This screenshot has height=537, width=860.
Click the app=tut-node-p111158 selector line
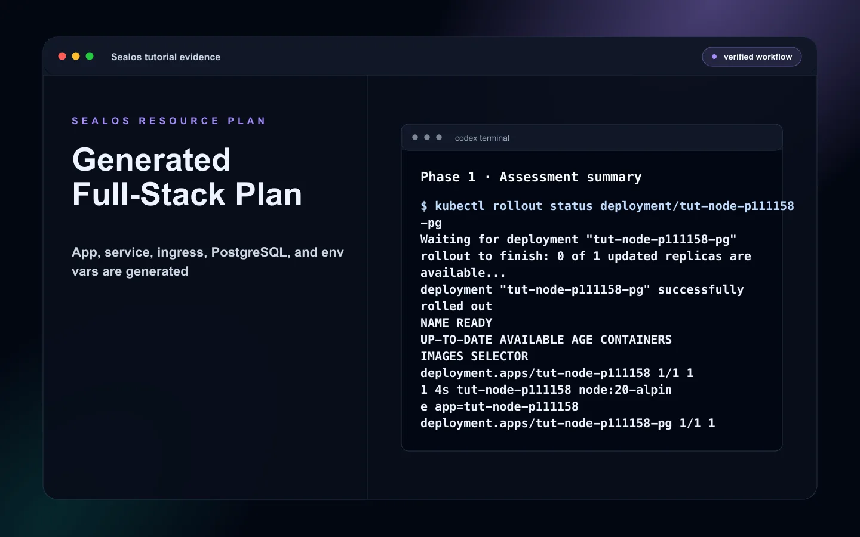[x=499, y=406]
